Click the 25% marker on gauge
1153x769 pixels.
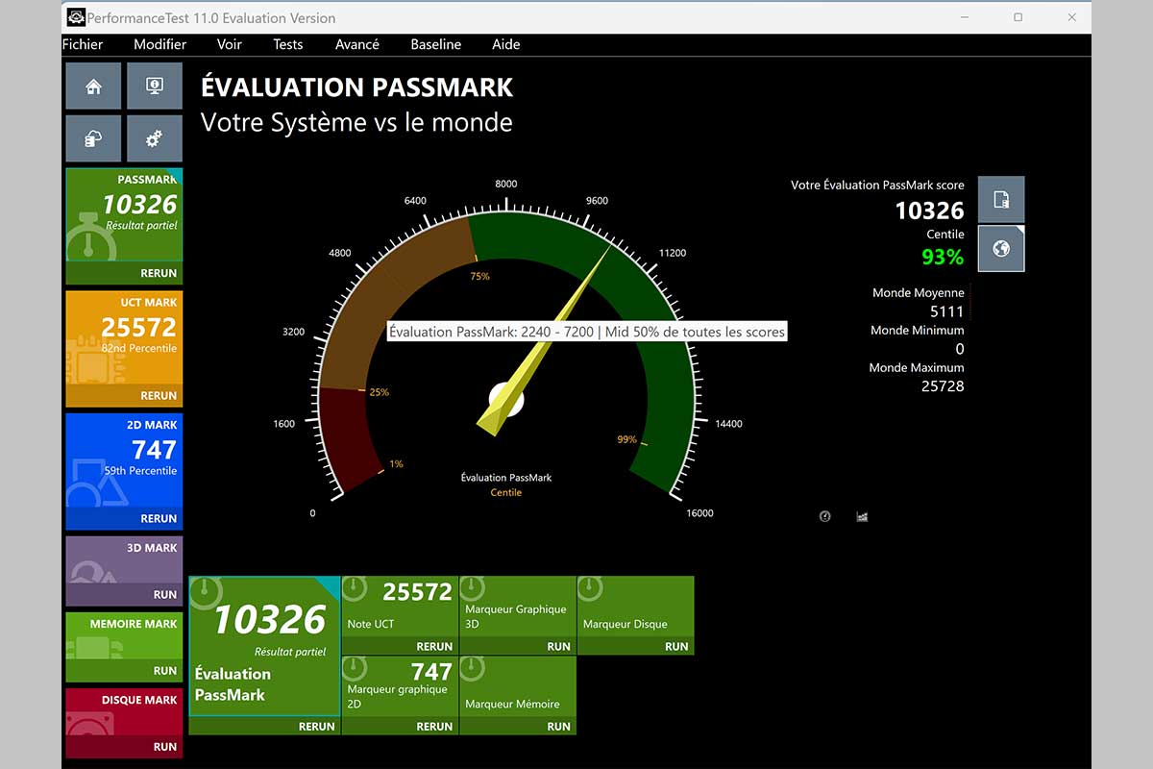[x=379, y=392]
